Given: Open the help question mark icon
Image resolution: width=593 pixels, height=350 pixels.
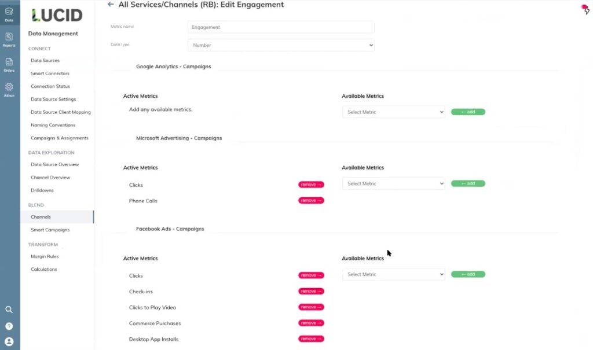Looking at the screenshot, I should tap(9, 326).
